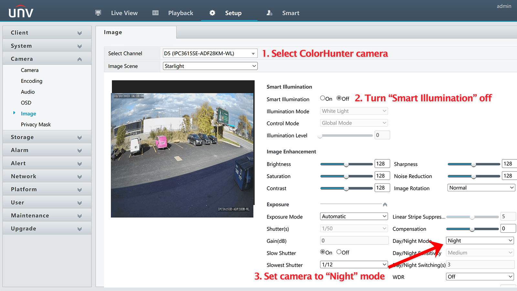517x291 pixels.
Task: Click the admin user label
Action: tap(504, 6)
